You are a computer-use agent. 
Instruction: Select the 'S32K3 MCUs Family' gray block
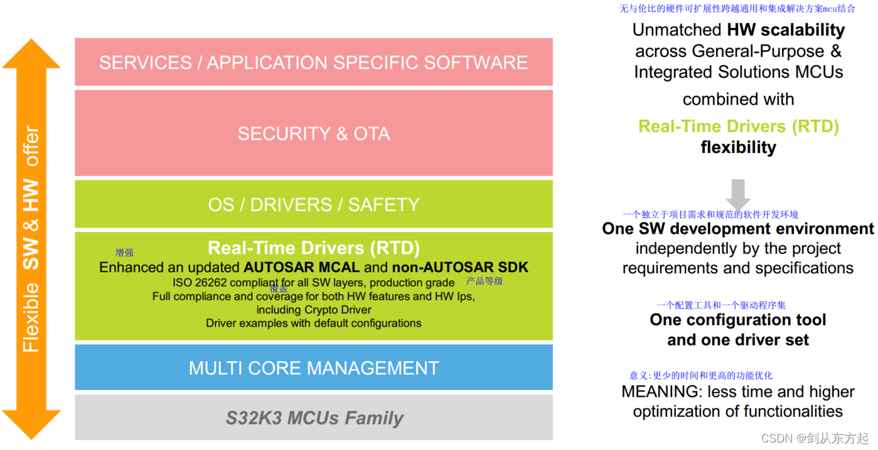(x=314, y=417)
